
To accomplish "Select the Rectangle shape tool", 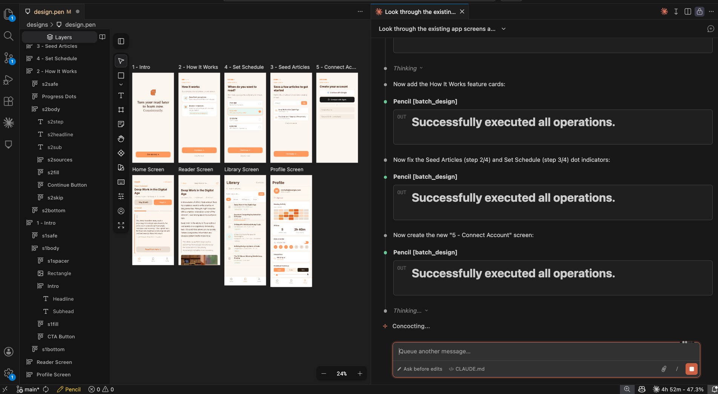I will (121, 76).
